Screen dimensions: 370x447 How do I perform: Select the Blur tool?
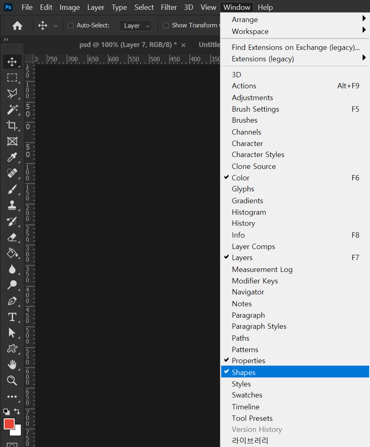pyautogui.click(x=12, y=269)
